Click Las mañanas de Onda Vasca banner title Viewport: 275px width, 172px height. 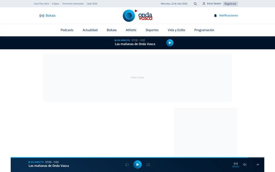click(135, 44)
